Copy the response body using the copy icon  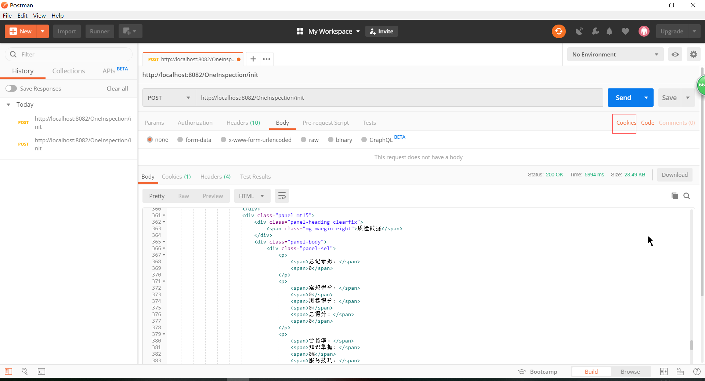[x=674, y=196]
